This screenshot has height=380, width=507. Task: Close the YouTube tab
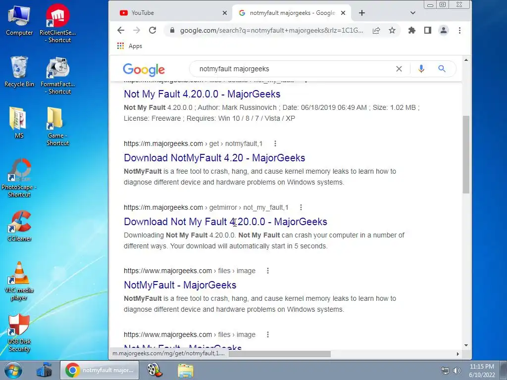tap(225, 13)
